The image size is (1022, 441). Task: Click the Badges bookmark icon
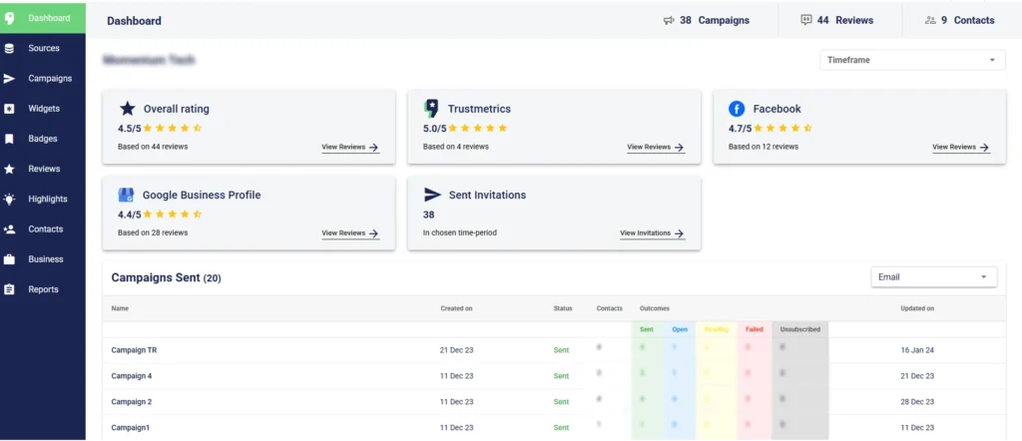9,139
